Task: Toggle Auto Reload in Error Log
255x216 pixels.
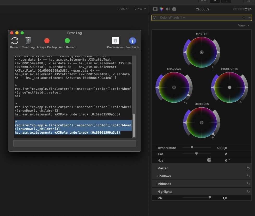Action: 67,41
